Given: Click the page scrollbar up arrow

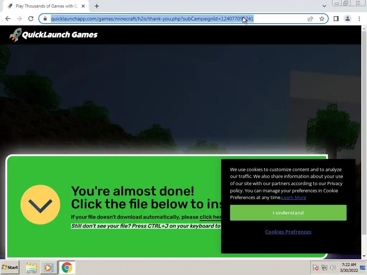Looking at the screenshot, I should click(x=364, y=29).
